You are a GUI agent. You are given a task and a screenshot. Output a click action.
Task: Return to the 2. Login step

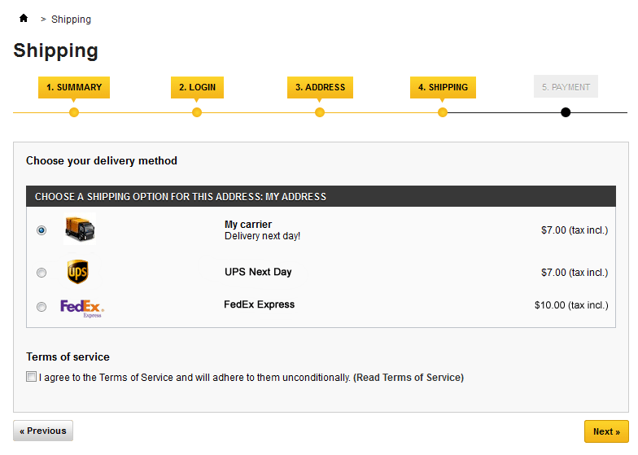tap(197, 87)
